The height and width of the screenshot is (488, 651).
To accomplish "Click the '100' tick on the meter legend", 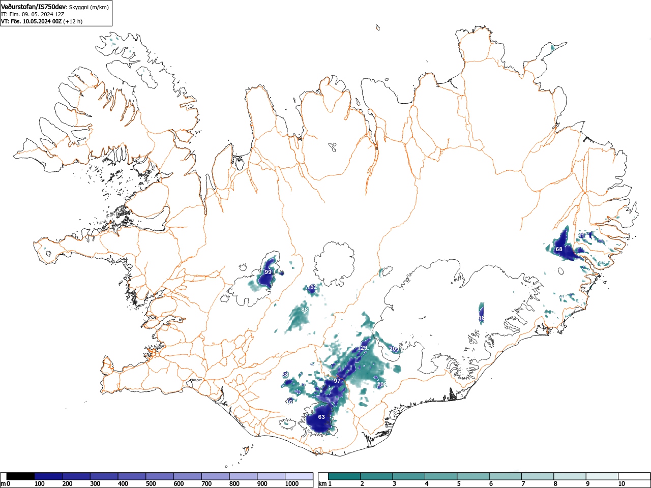I will (39, 484).
